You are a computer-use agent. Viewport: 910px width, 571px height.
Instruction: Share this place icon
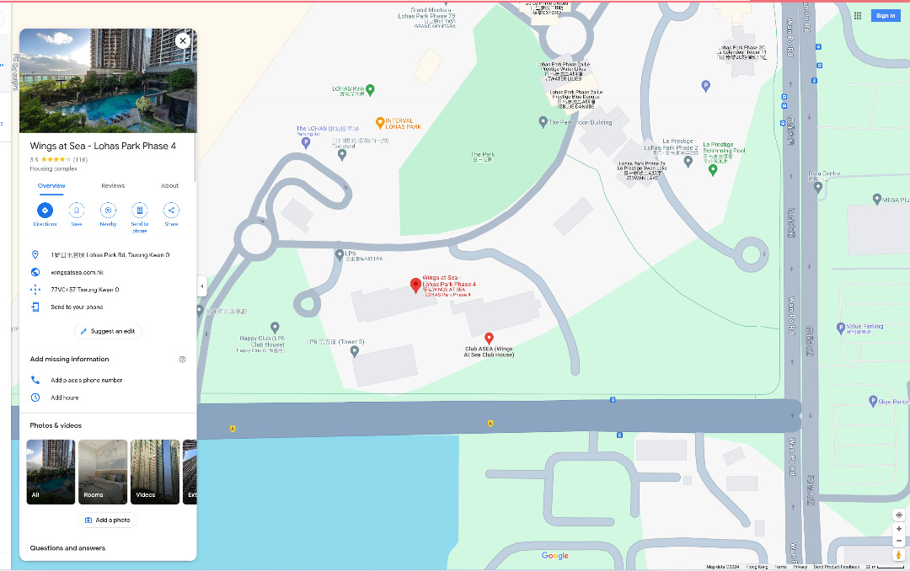(171, 210)
